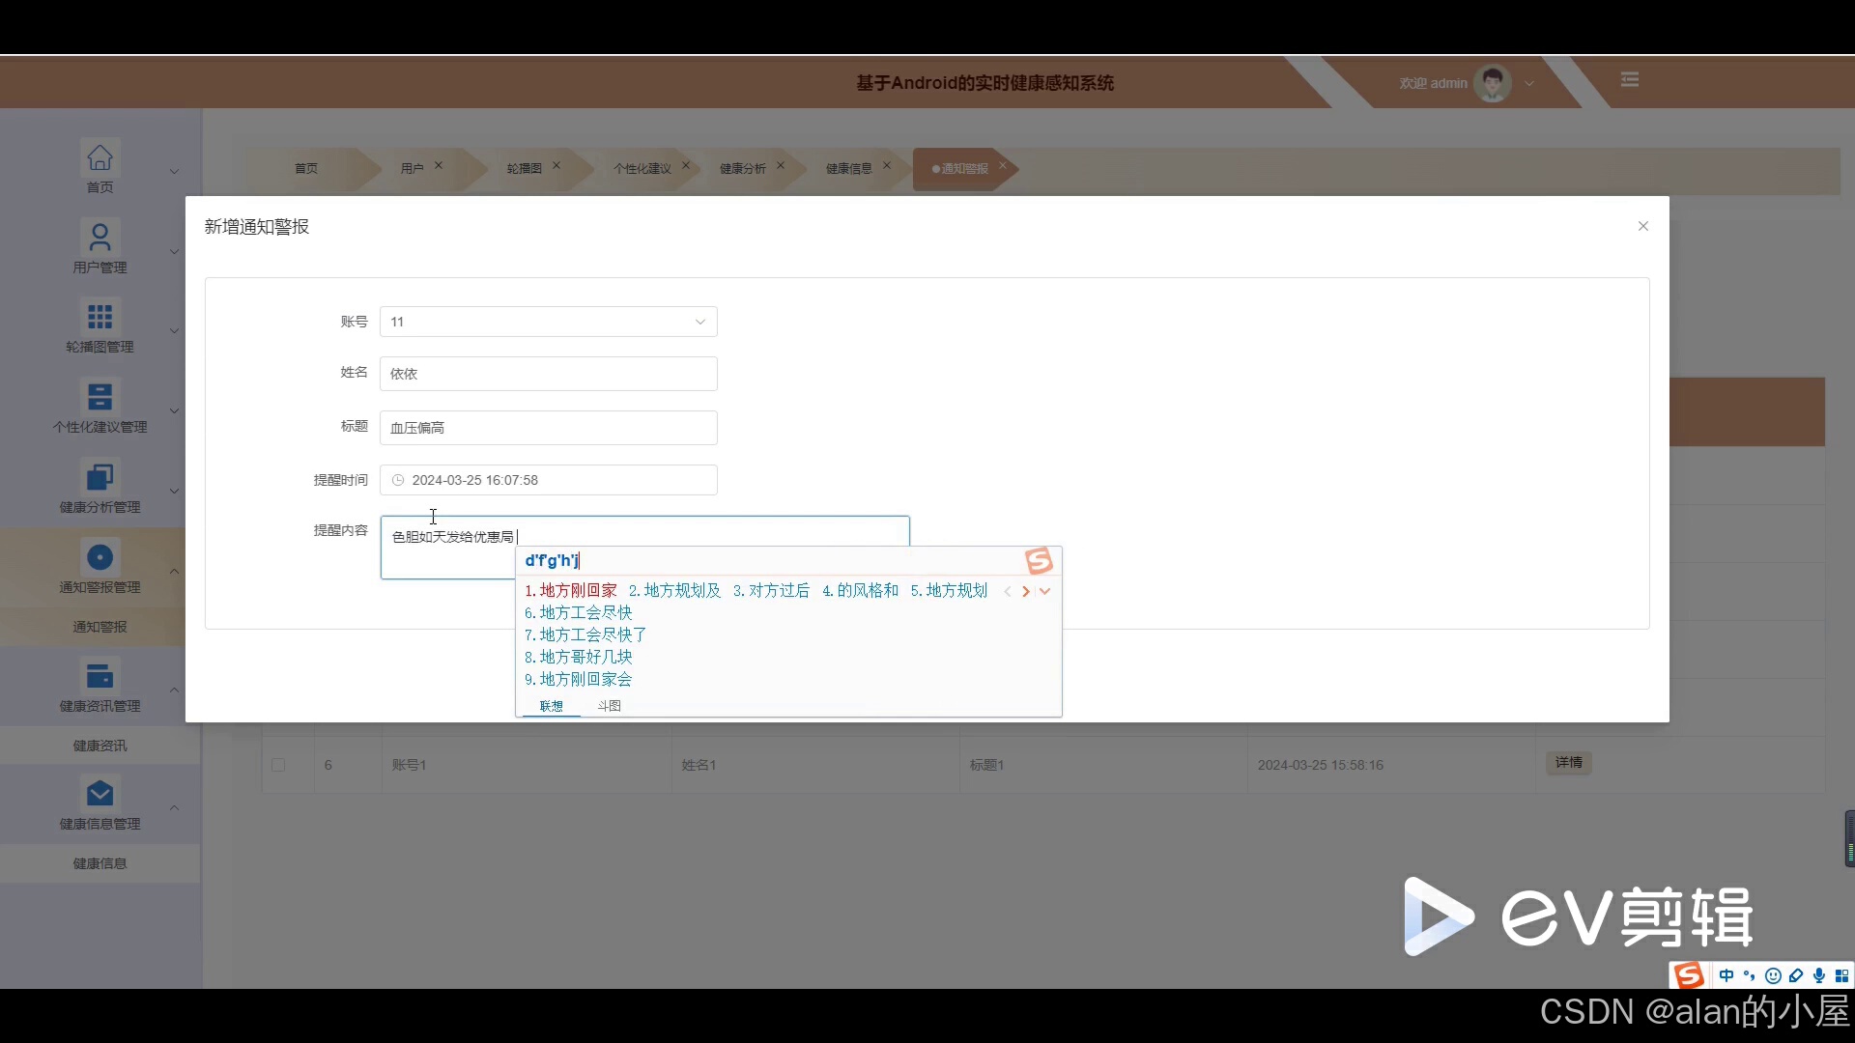Click the 详情 button in table row

click(1568, 763)
